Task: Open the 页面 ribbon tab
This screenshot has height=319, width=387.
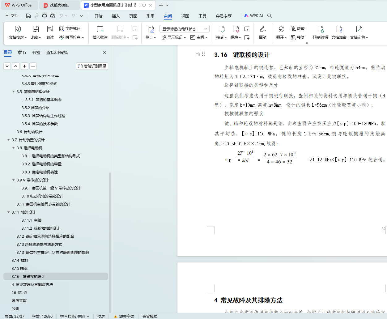Action: [x=133, y=16]
